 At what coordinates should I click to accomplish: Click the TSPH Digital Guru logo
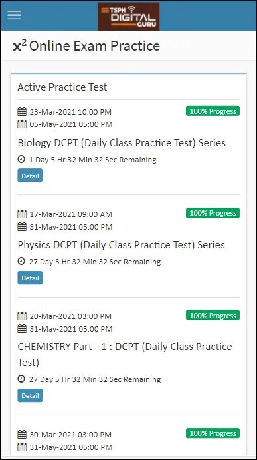129,16
